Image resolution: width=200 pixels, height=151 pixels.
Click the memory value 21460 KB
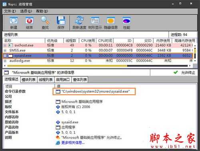(163, 46)
